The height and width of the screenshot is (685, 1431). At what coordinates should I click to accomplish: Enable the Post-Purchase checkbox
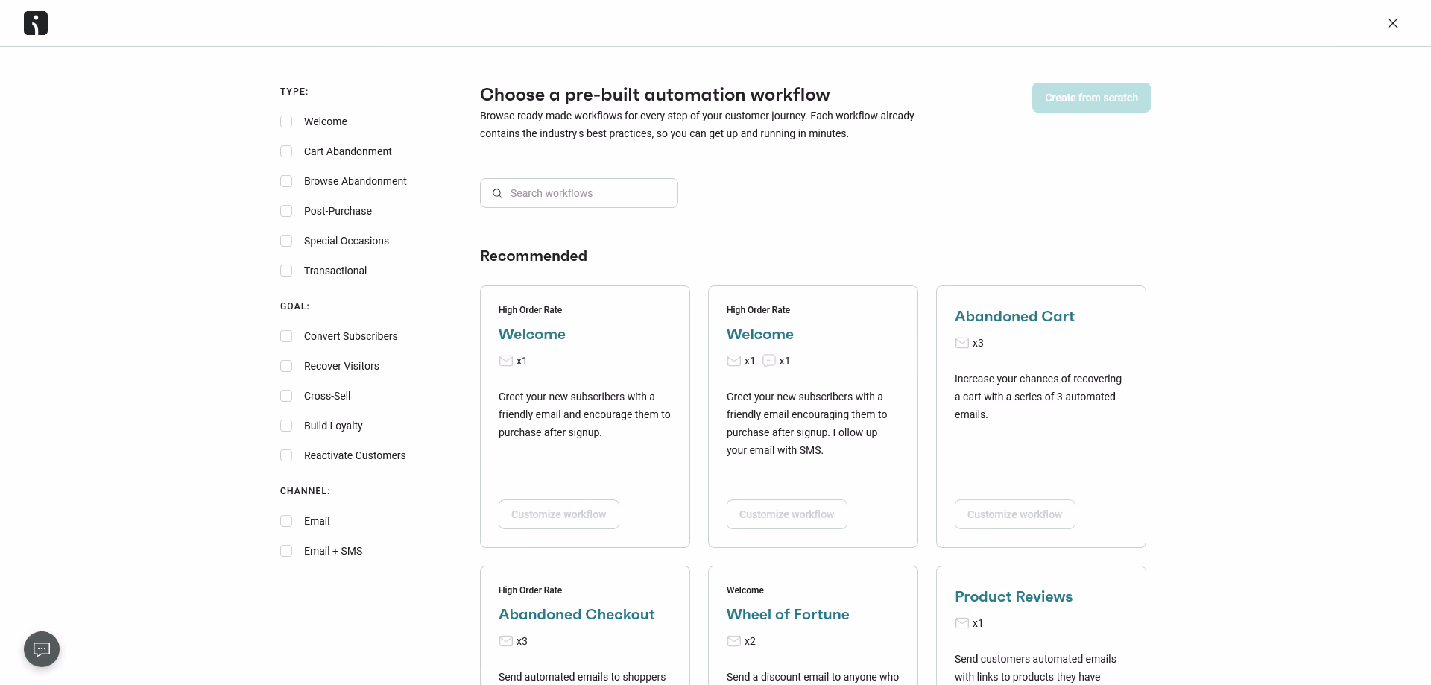pos(286,211)
